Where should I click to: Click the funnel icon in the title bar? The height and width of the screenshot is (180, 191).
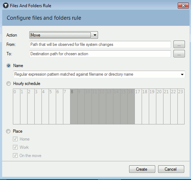6,6
